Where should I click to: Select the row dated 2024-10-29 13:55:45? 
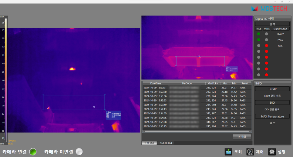(x=197, y=126)
